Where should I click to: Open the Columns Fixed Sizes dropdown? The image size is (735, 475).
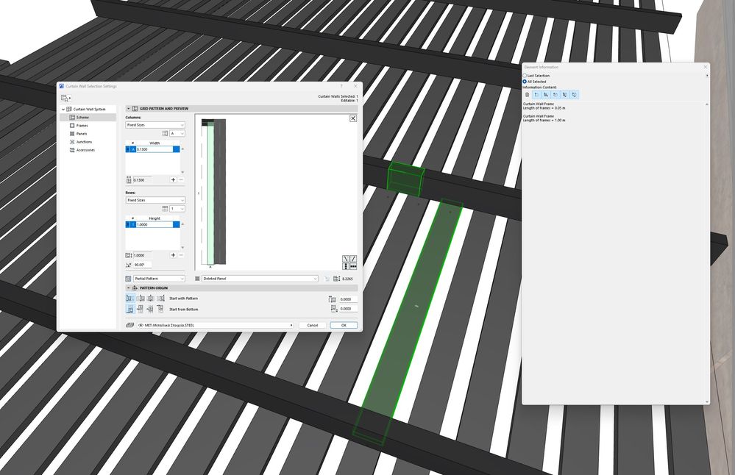tap(155, 124)
